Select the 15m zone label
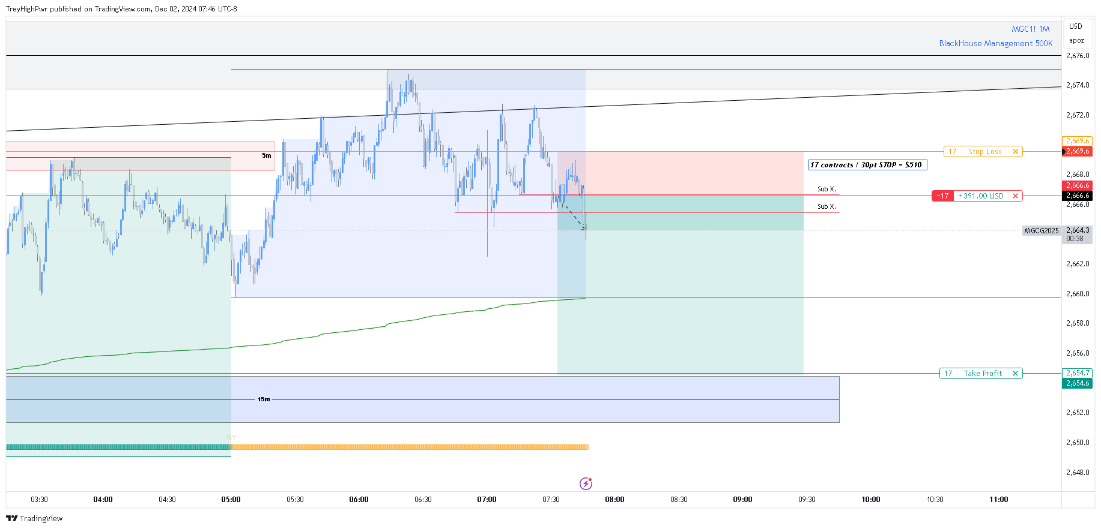 tap(264, 399)
